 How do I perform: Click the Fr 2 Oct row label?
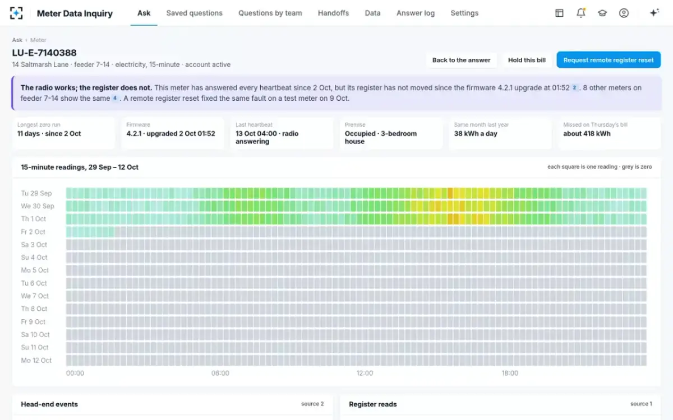pos(33,232)
